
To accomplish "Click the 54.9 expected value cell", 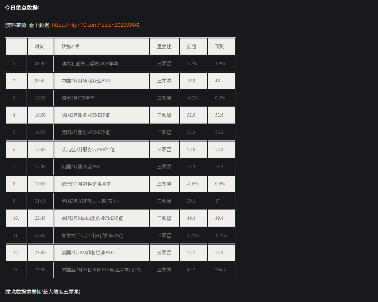I will tap(221, 252).
